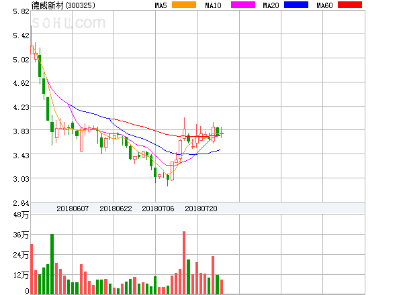Screen dimensions: 403x295
Task: Click the 20180622 date label
Action: coord(116,209)
